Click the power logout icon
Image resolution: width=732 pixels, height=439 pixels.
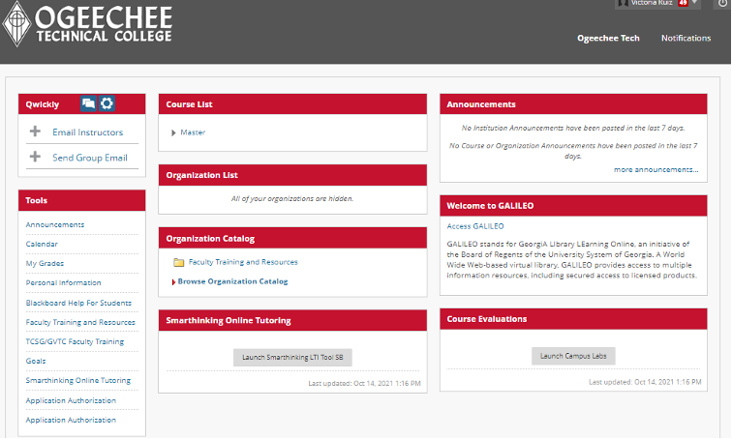click(722, 4)
